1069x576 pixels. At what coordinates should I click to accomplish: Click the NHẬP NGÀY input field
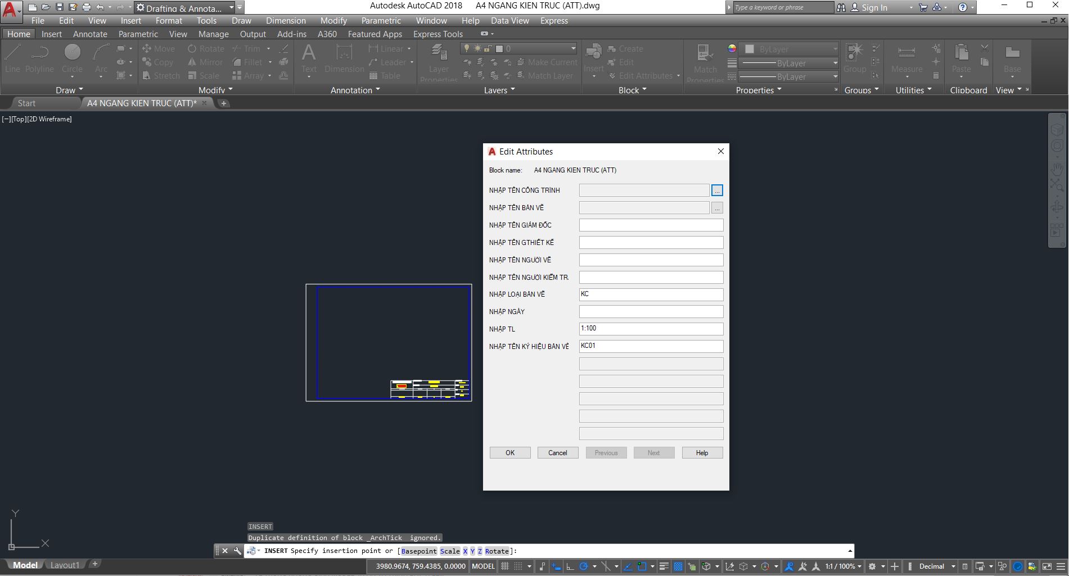pos(651,312)
